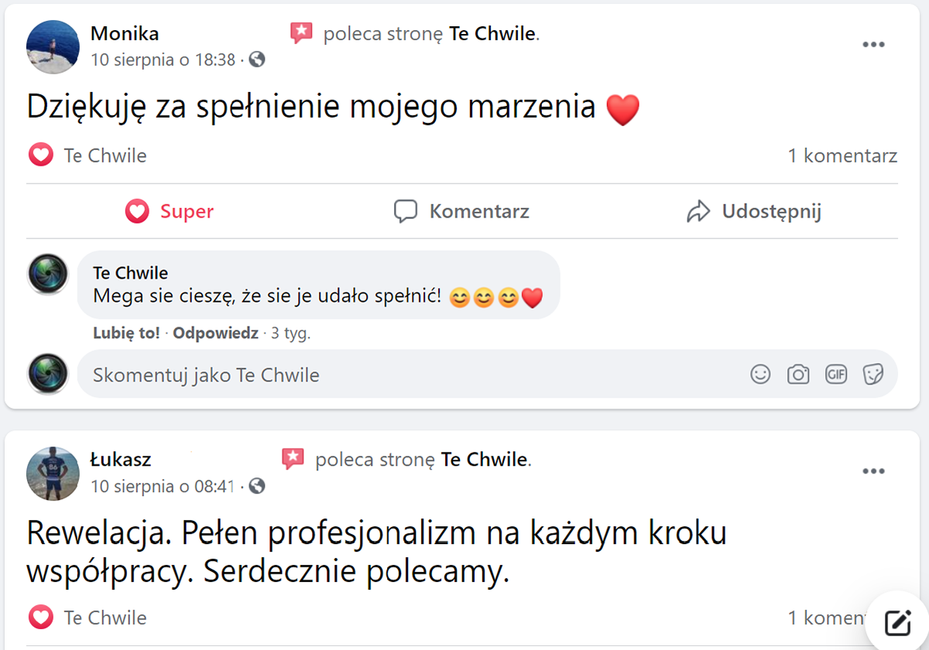929x650 pixels.
Task: Open emoji picker in comment box
Action: click(760, 375)
